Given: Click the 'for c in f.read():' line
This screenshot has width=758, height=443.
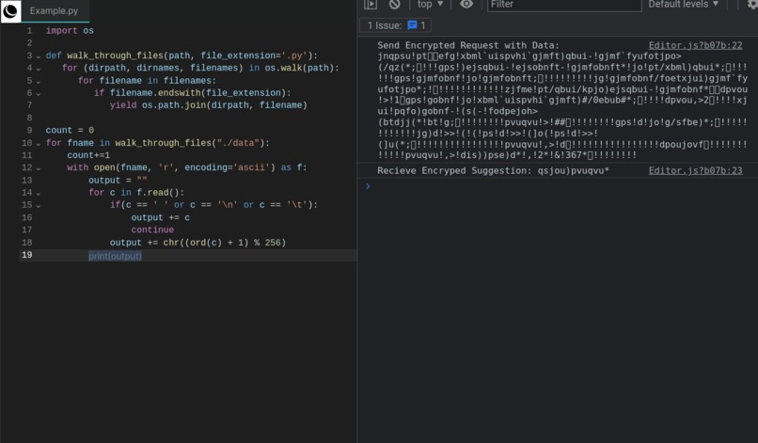Looking at the screenshot, I should [136, 193].
